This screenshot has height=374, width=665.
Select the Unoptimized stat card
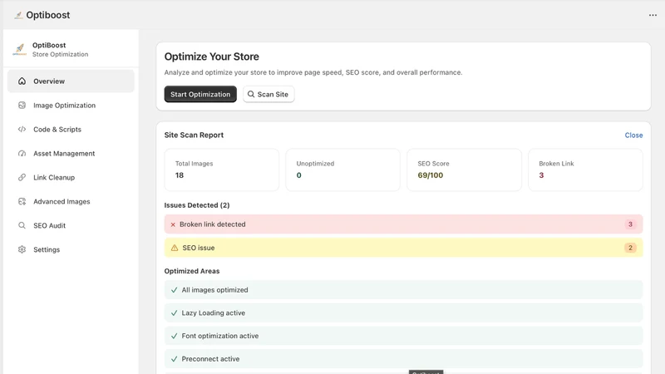coord(342,170)
